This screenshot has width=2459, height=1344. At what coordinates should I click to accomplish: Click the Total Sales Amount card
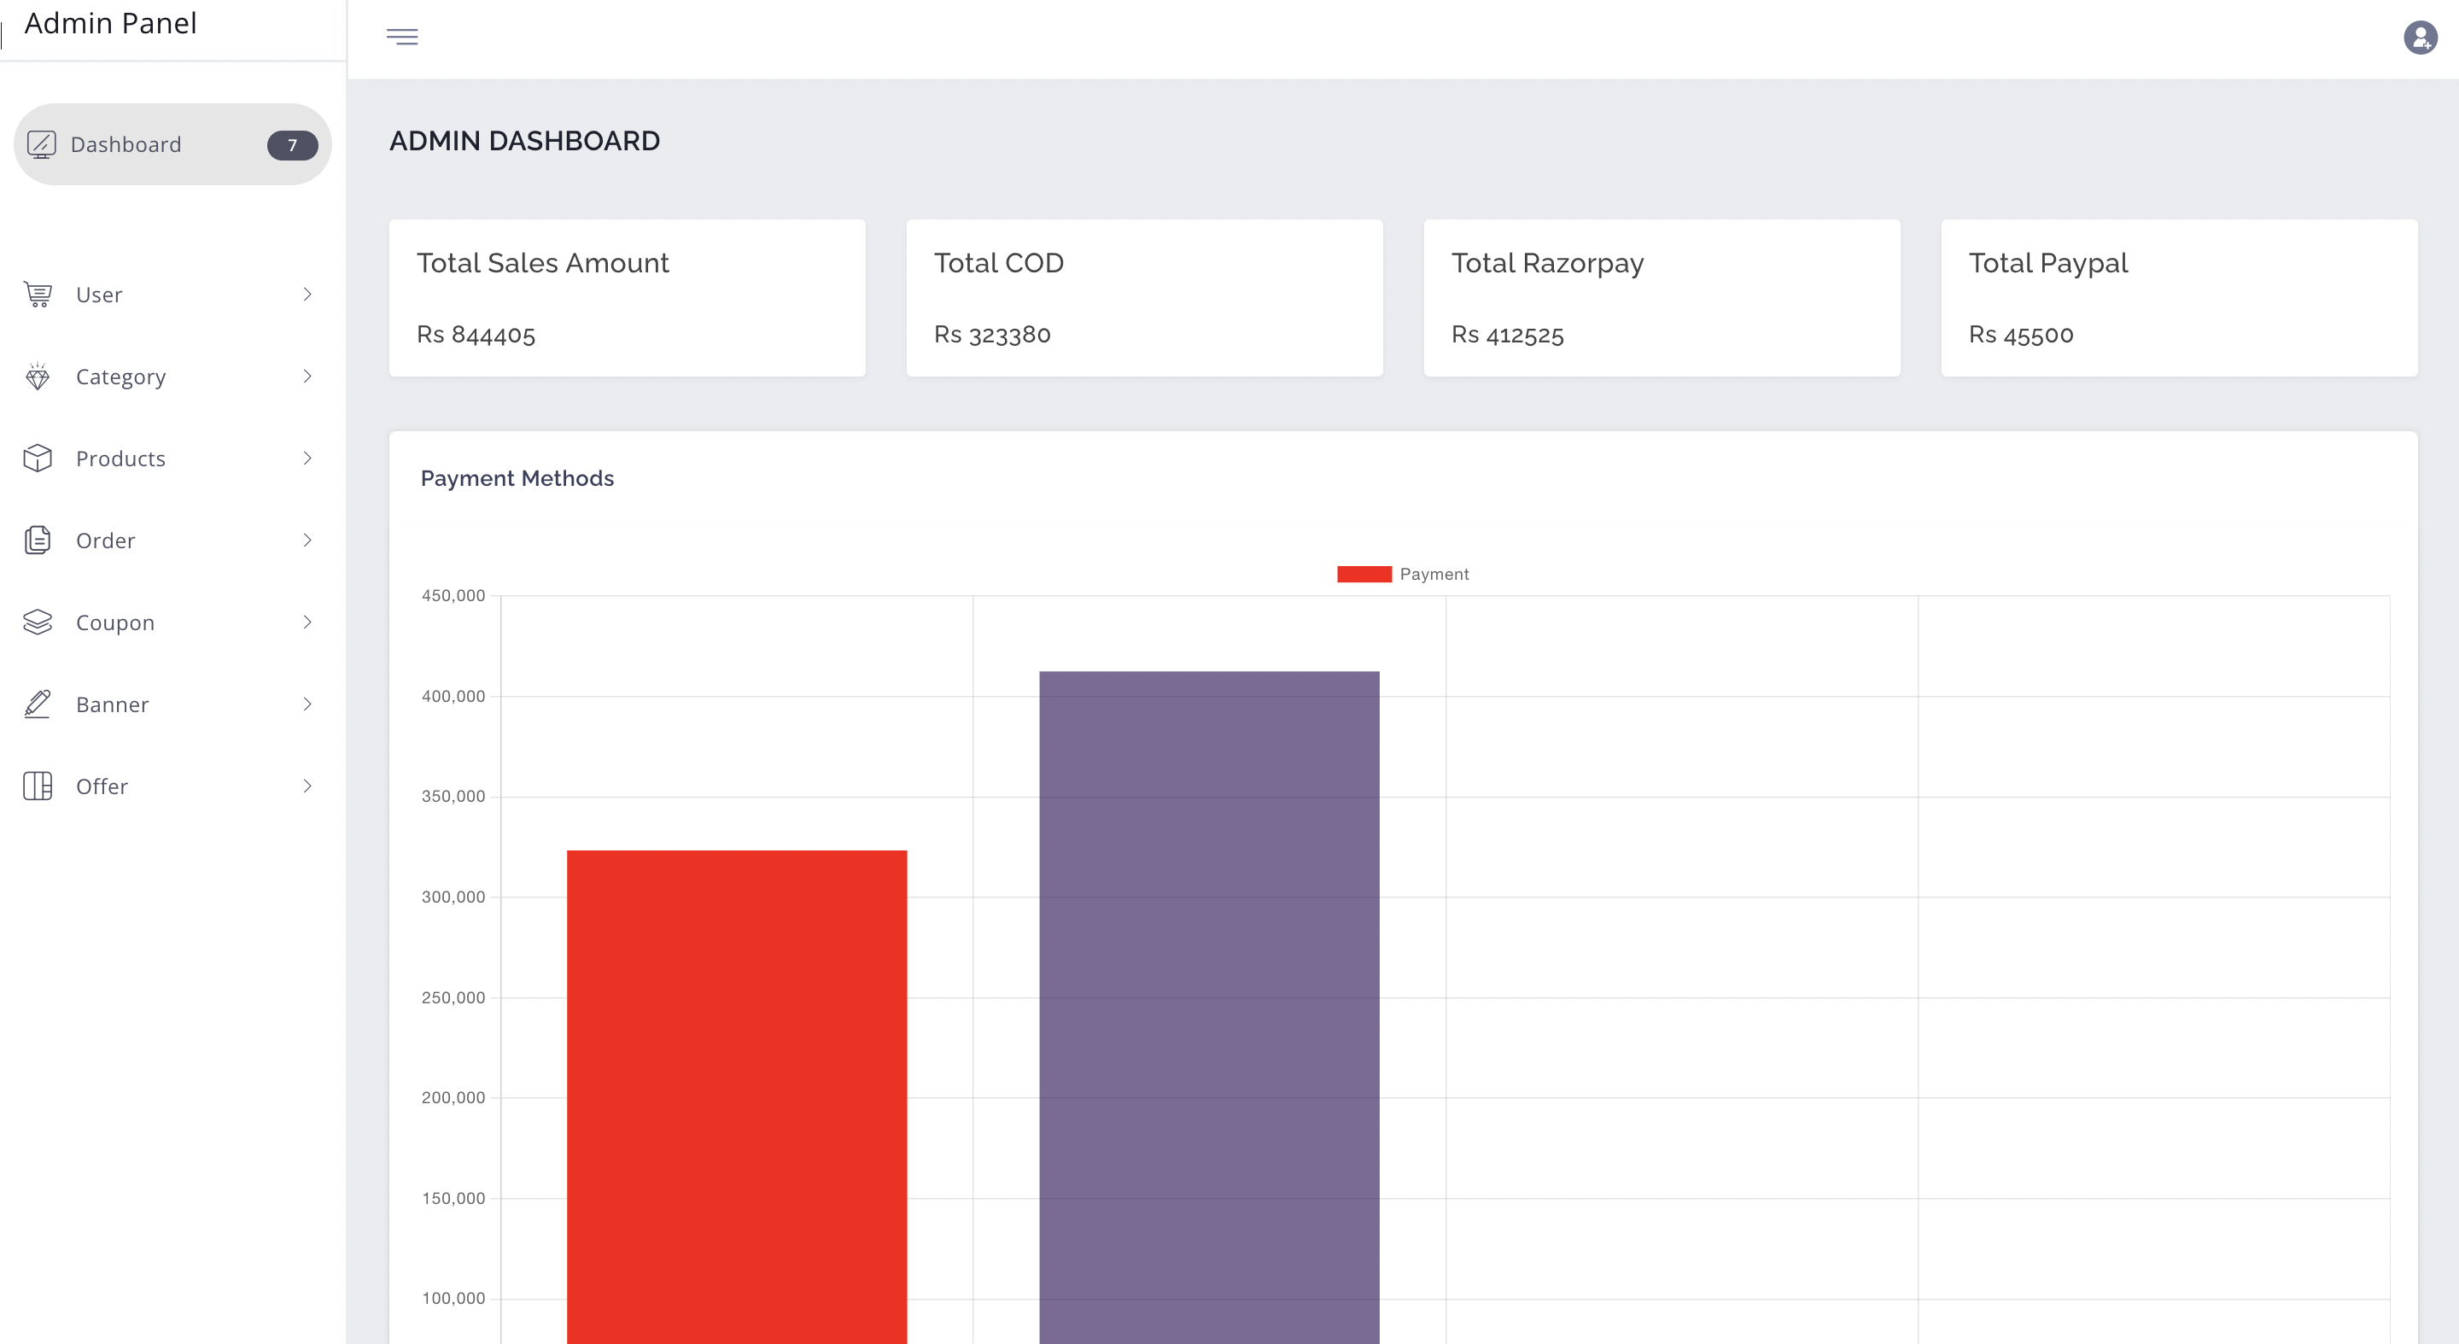(x=626, y=298)
